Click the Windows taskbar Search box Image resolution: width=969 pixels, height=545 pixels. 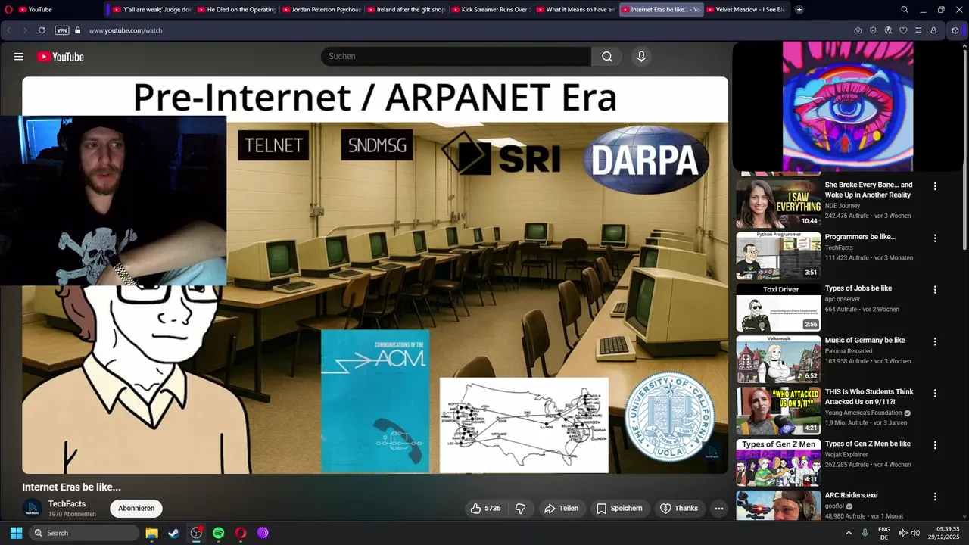(84, 533)
